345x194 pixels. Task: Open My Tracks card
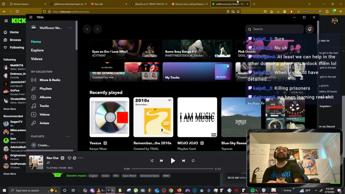coord(197,72)
